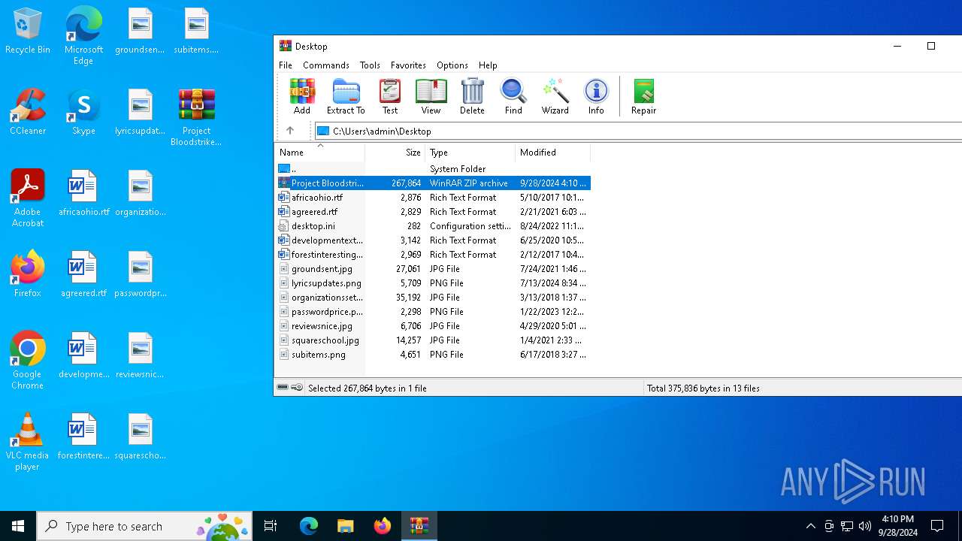Screen dimensions: 962x541
Task: Open the notification center icon
Action: [x=937, y=526]
